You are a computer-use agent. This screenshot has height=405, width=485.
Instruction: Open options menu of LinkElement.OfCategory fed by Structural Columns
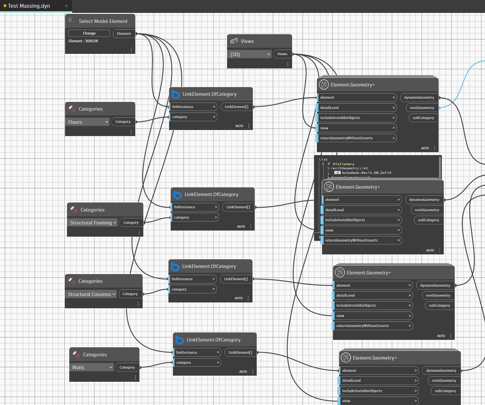[x=248, y=298]
